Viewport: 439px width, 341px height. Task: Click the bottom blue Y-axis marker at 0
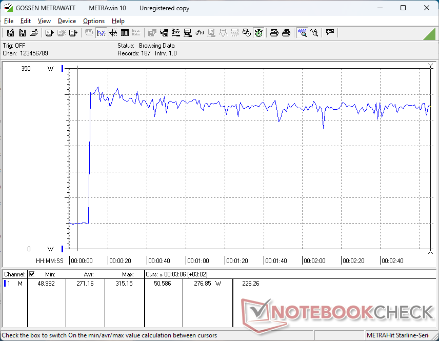click(63, 249)
